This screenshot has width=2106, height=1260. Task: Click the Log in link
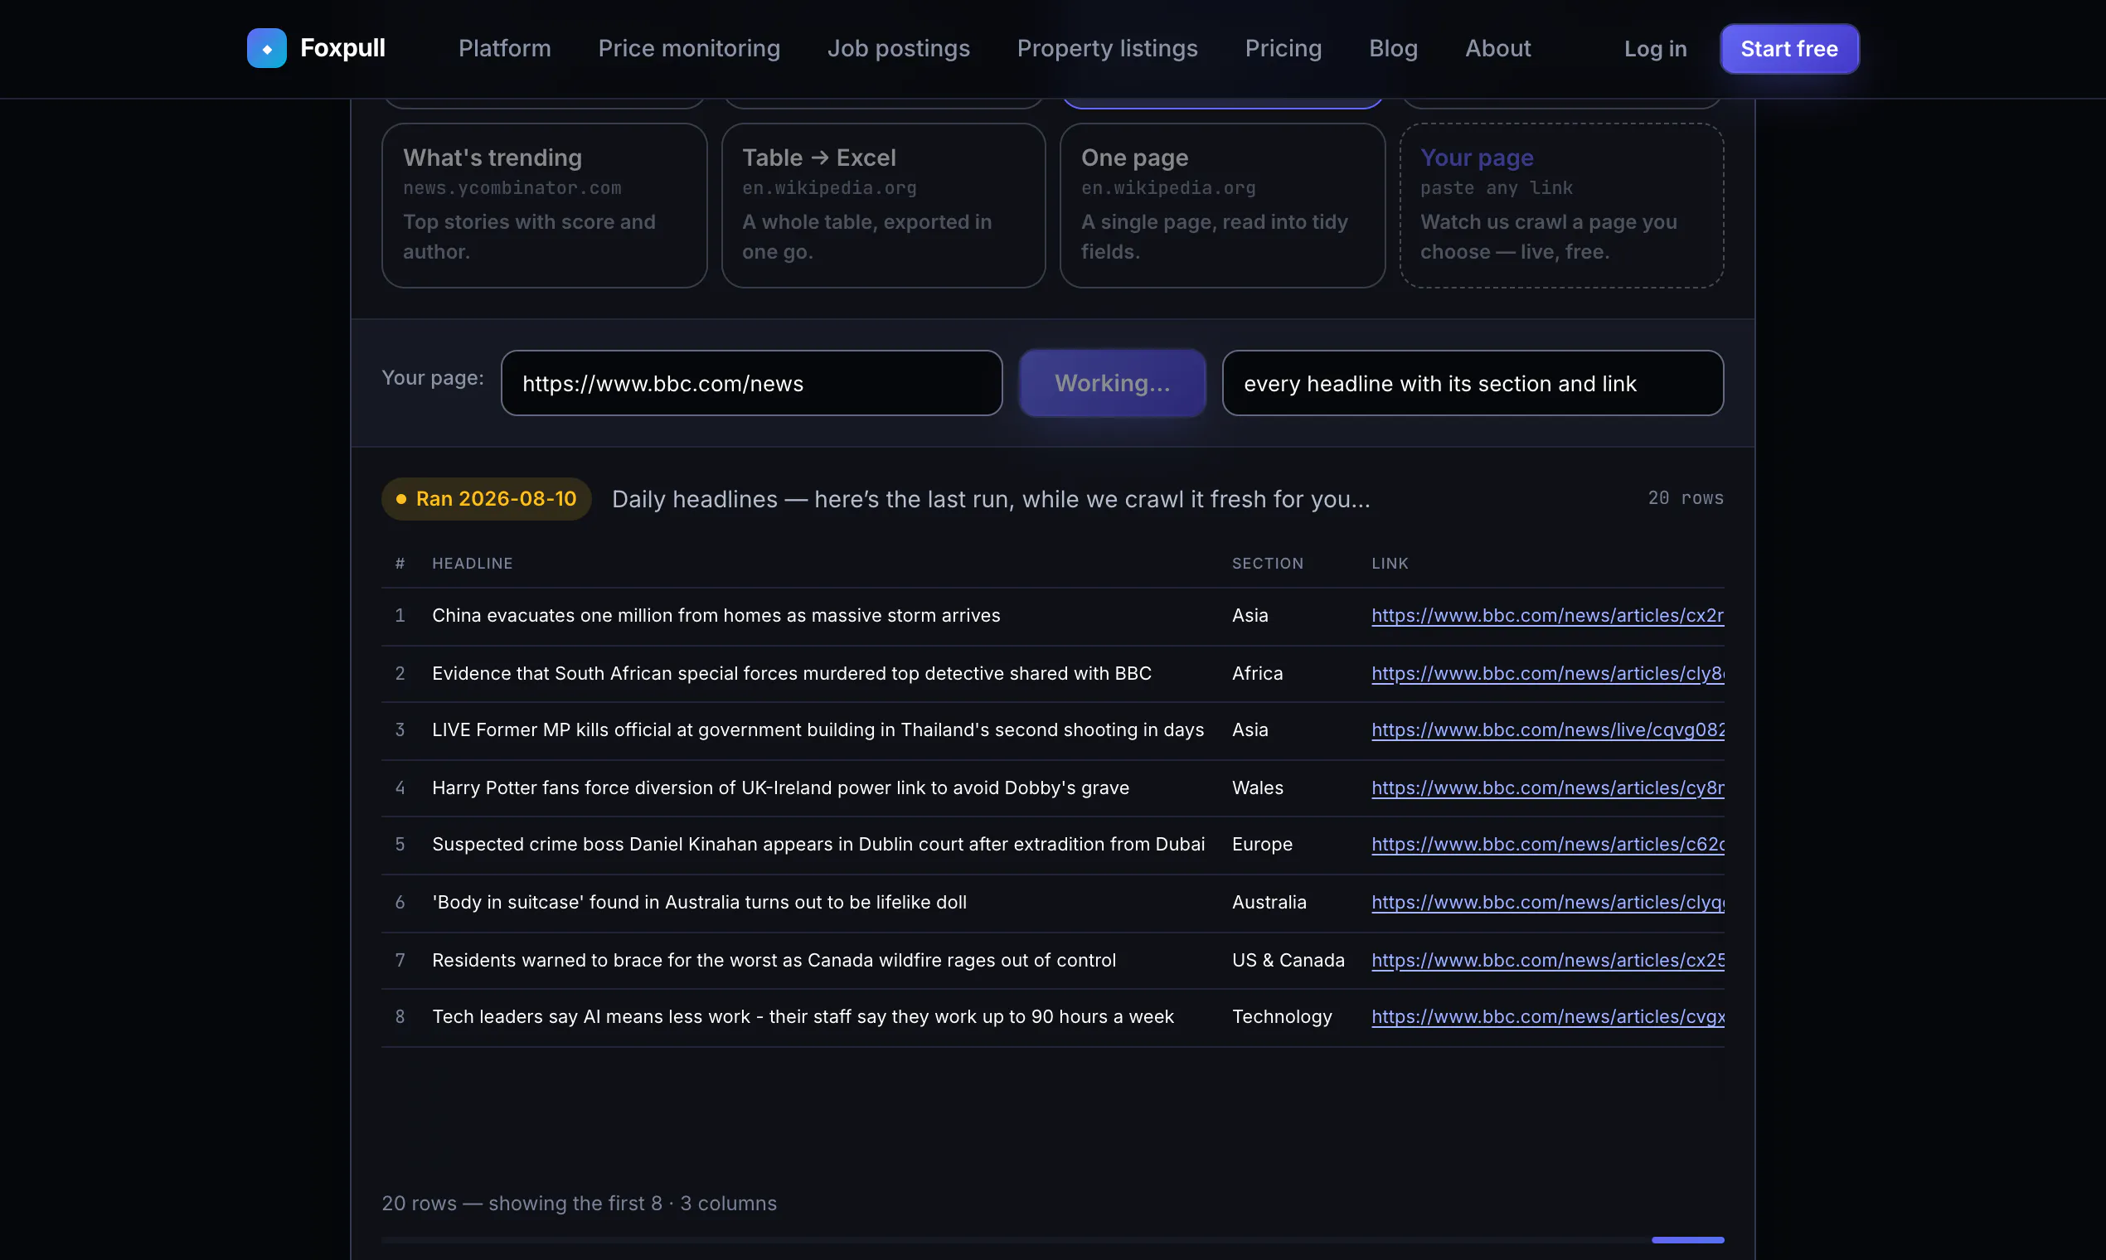tap(1655, 49)
